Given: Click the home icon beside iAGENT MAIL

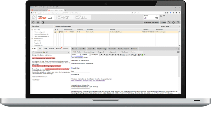Looking at the screenshot, I should [x=34, y=17].
